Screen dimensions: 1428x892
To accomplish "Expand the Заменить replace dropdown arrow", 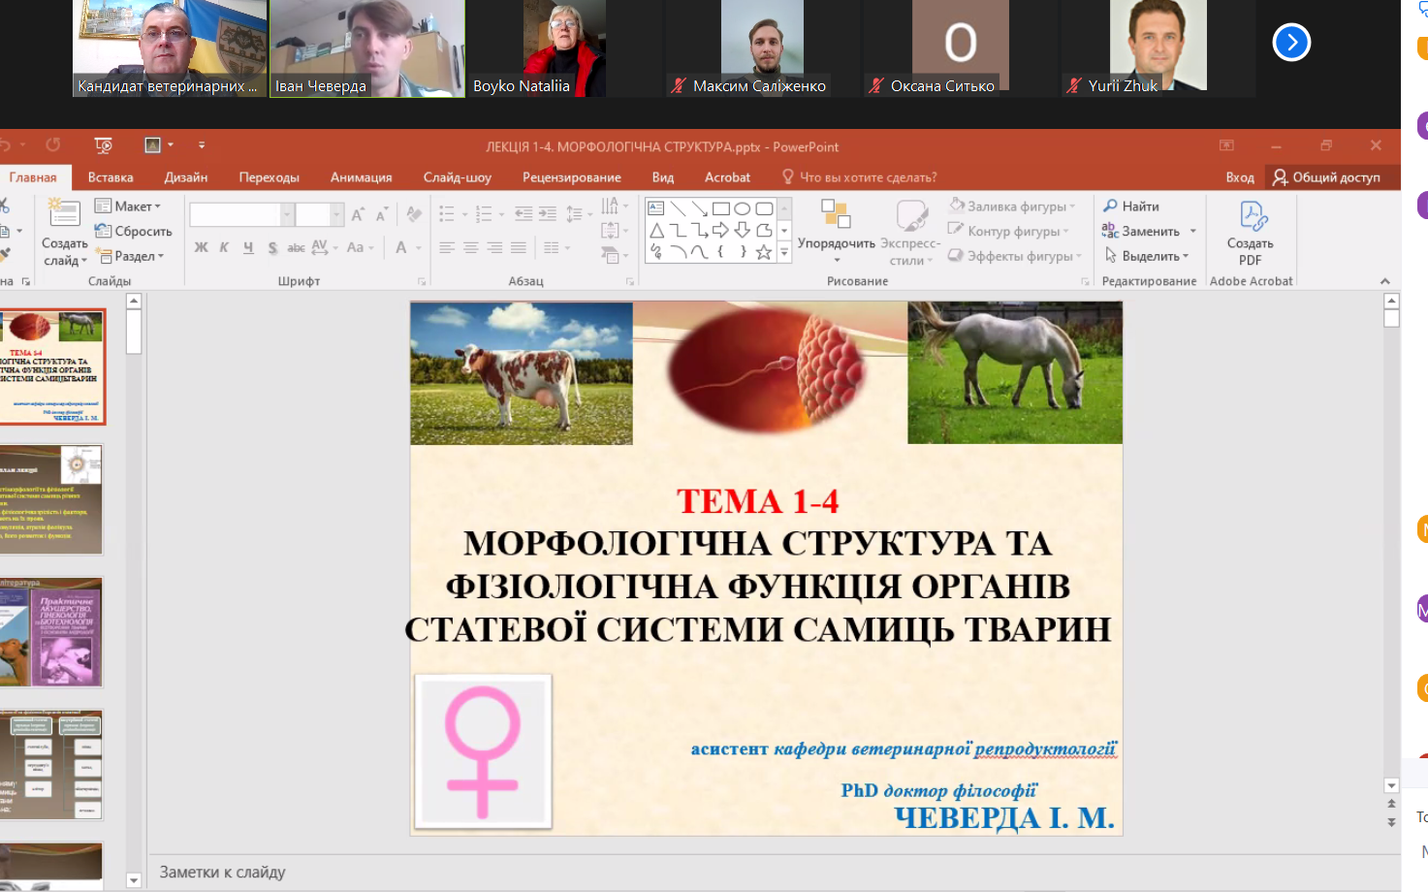I will click(1193, 232).
